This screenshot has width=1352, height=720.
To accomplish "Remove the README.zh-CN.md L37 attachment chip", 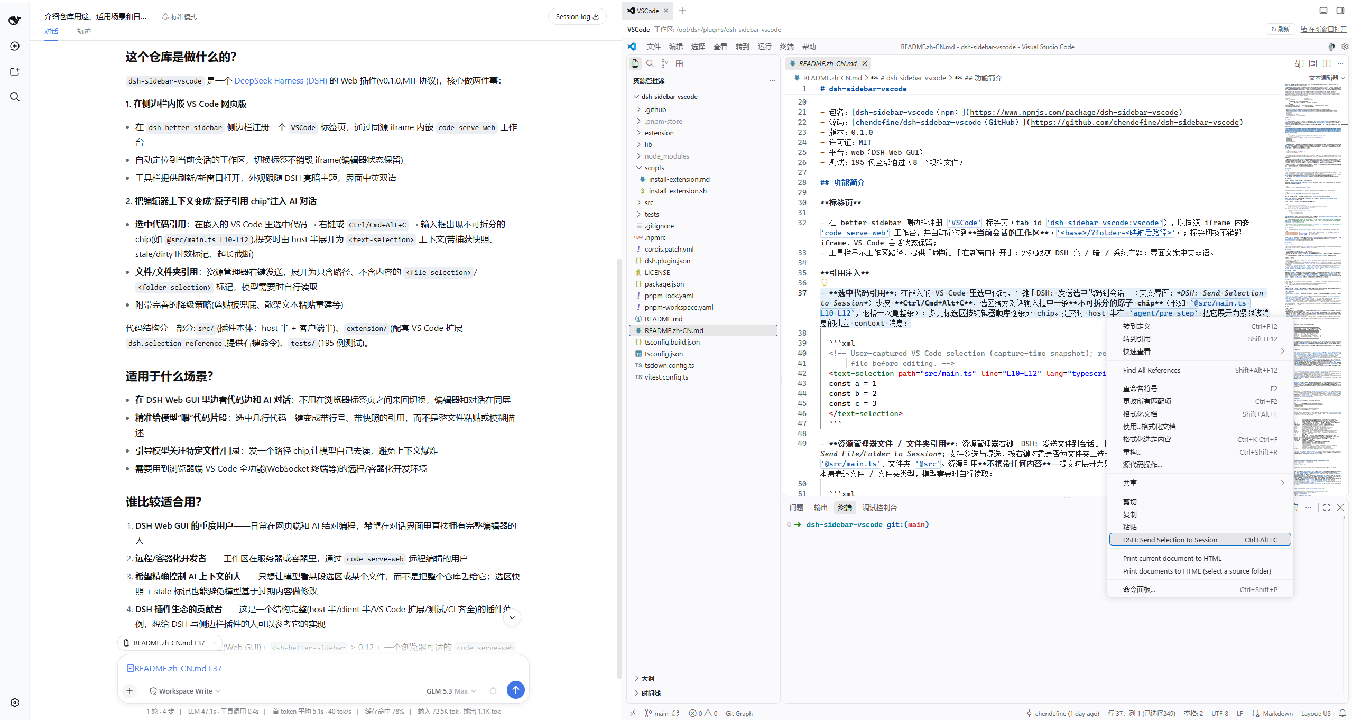I will tap(214, 643).
